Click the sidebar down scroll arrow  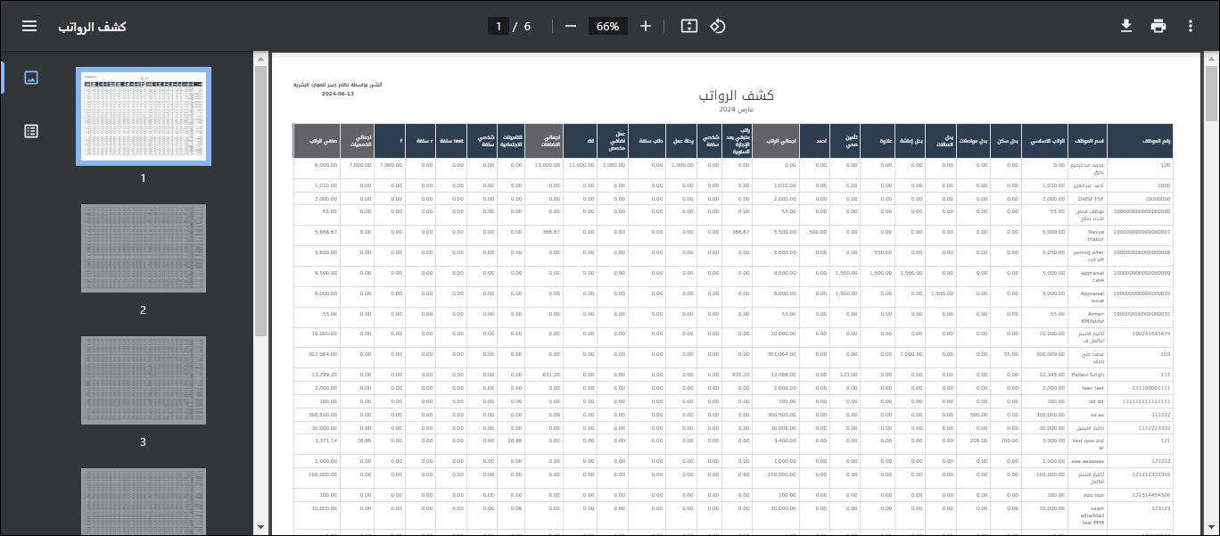[260, 526]
